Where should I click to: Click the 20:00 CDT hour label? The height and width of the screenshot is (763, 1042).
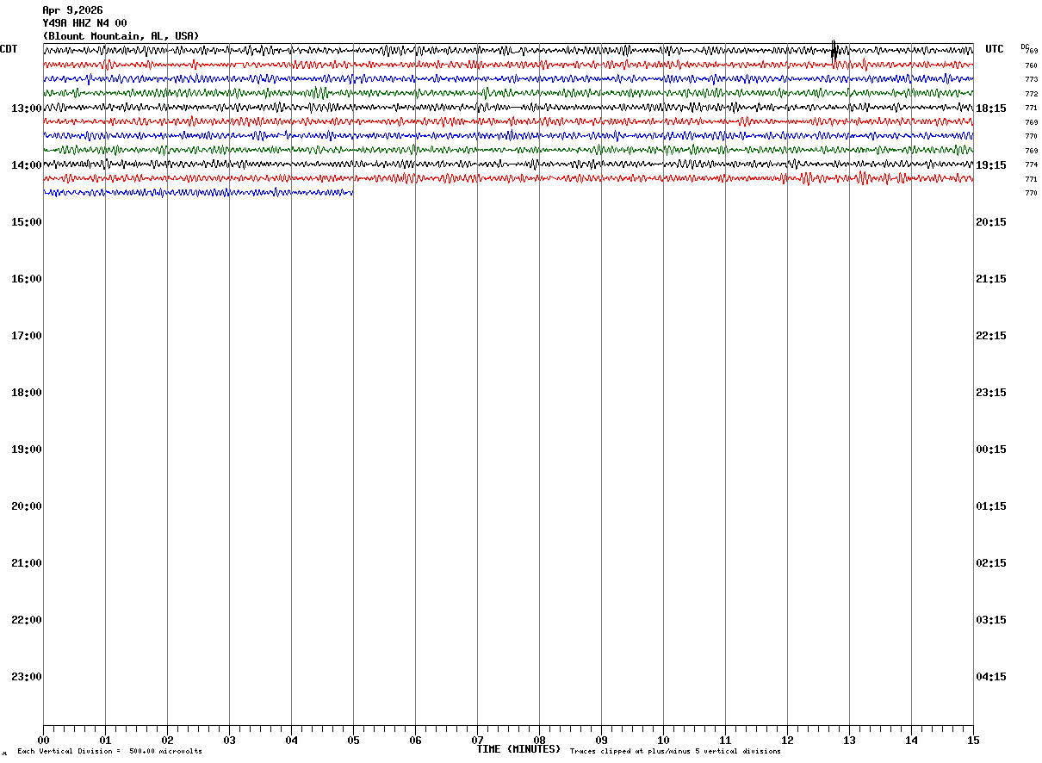pyautogui.click(x=27, y=506)
